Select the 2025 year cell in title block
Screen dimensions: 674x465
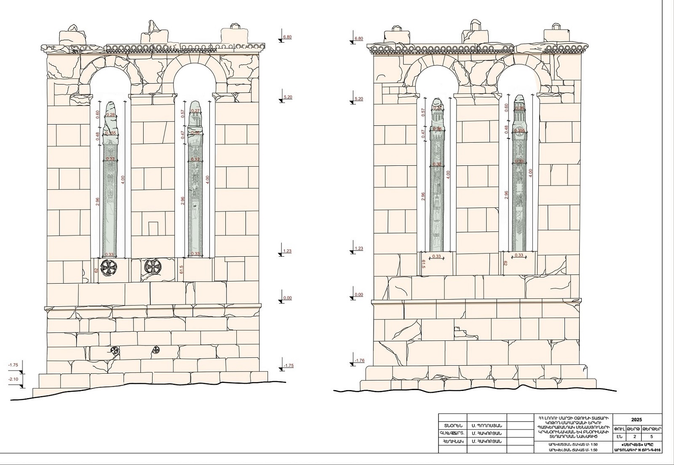(637, 420)
